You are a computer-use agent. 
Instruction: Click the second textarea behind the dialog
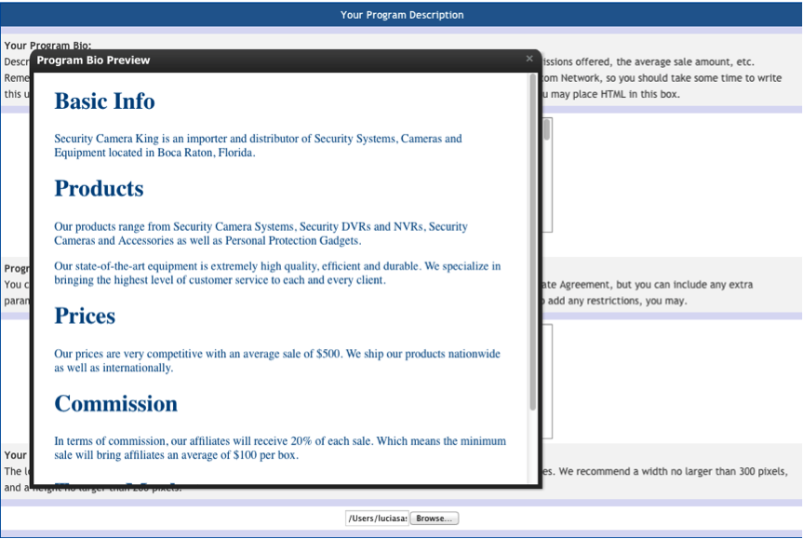pos(547,381)
